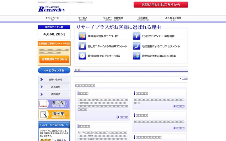Click the chevron icon beside お見積り

(x=41, y=87)
